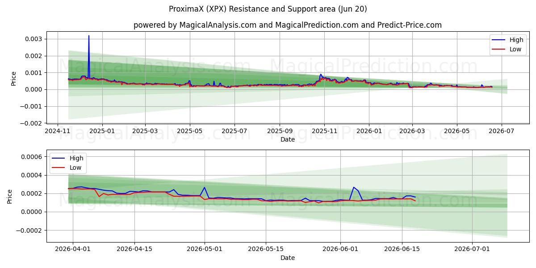Click the '0.001' y-axis label in top chart
Image resolution: width=536 pixels, height=268 pixels.
tap(35, 73)
